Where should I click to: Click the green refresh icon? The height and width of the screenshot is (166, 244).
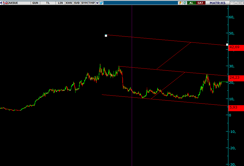click(185, 3)
